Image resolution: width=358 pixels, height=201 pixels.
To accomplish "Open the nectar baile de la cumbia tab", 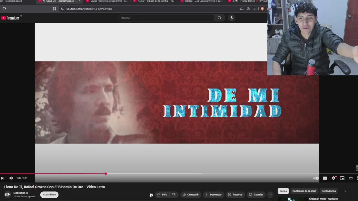I will pyautogui.click(x=154, y=1).
